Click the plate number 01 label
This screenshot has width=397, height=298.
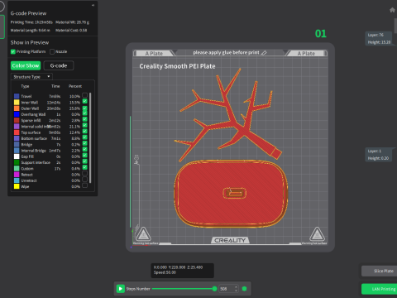click(x=321, y=34)
